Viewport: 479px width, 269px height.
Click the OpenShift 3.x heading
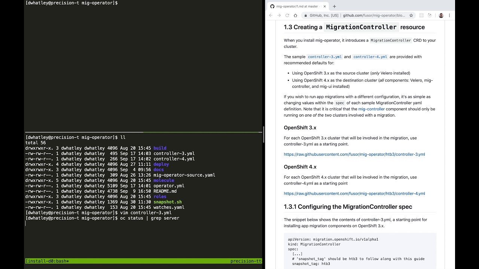[x=300, y=128]
